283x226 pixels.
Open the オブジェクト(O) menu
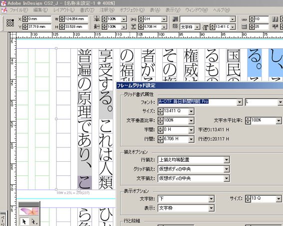point(132,10)
